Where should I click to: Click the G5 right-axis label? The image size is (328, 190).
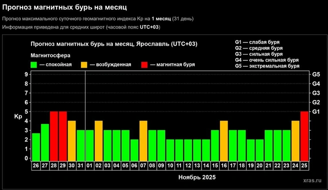click(316, 74)
